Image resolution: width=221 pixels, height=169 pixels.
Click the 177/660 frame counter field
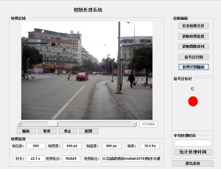148,124
